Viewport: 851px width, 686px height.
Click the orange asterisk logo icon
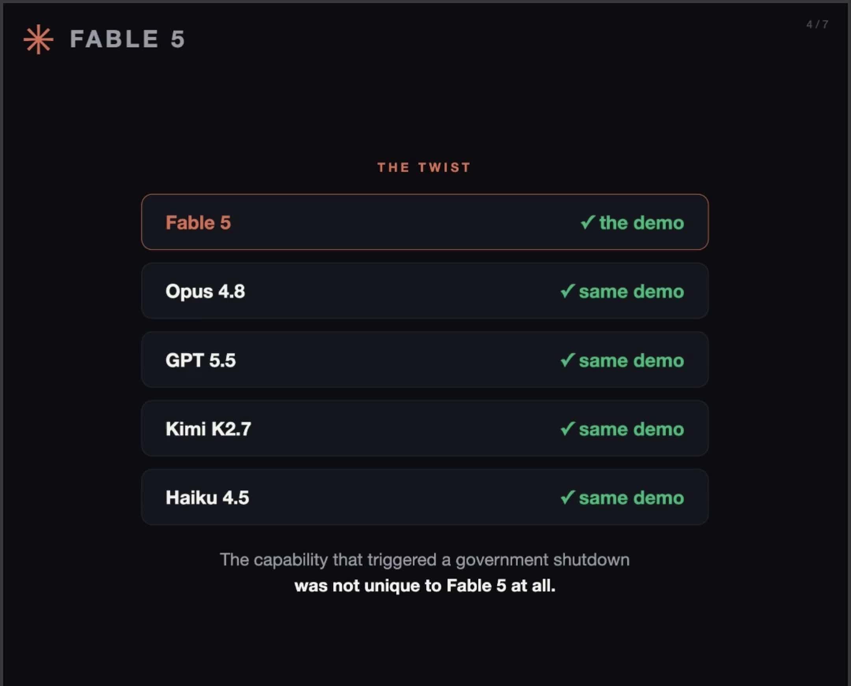click(38, 39)
